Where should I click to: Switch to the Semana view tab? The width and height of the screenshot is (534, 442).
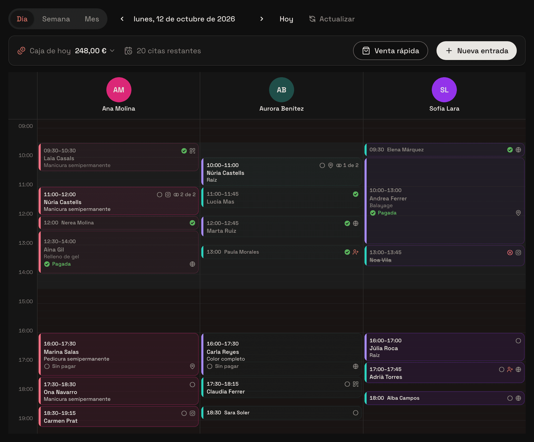(56, 19)
